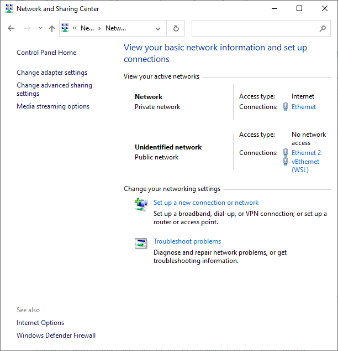Open Change advanced sharing settings

54,89
